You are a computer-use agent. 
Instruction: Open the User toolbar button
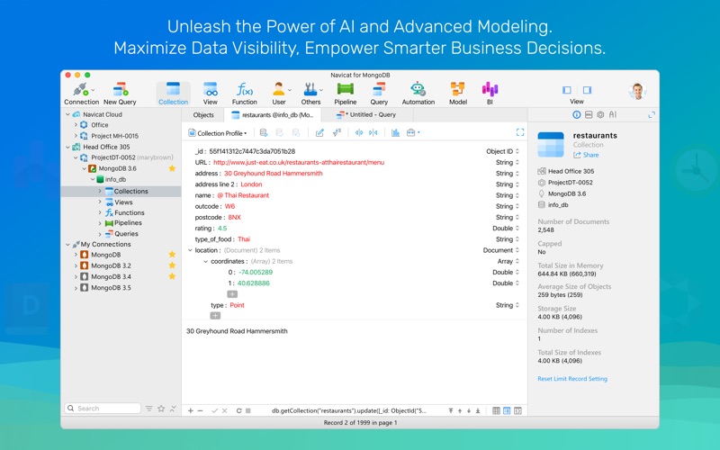click(279, 94)
